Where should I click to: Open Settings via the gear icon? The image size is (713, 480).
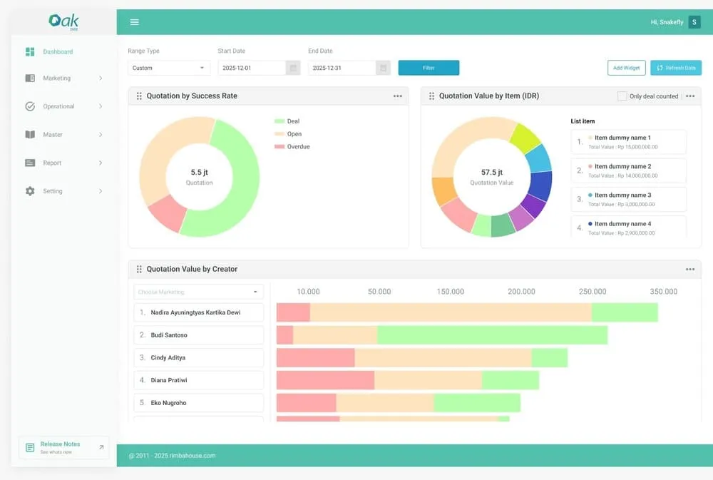pyautogui.click(x=29, y=190)
